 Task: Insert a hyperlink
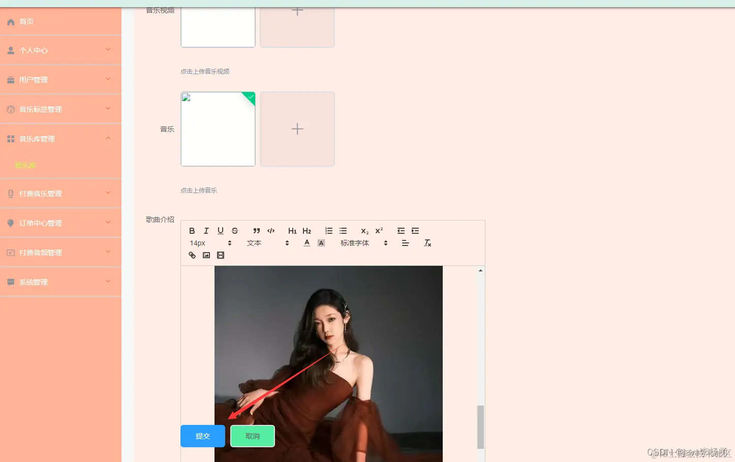tap(192, 255)
